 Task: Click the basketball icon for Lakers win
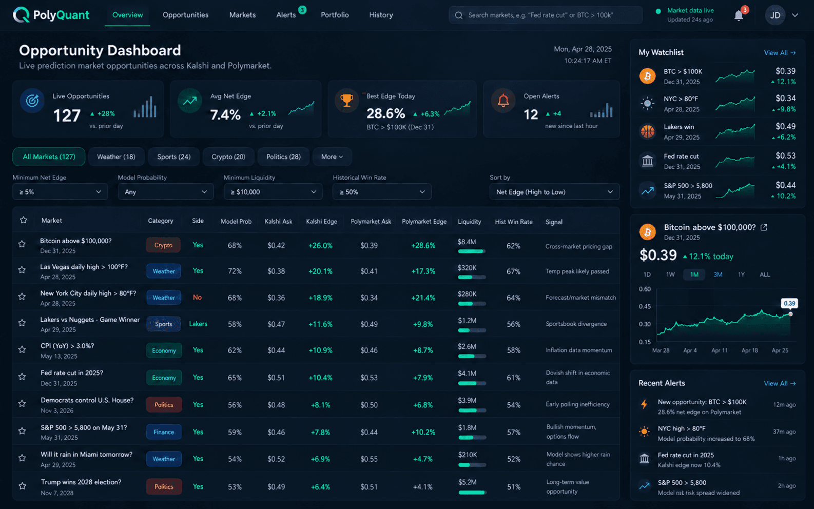point(648,132)
